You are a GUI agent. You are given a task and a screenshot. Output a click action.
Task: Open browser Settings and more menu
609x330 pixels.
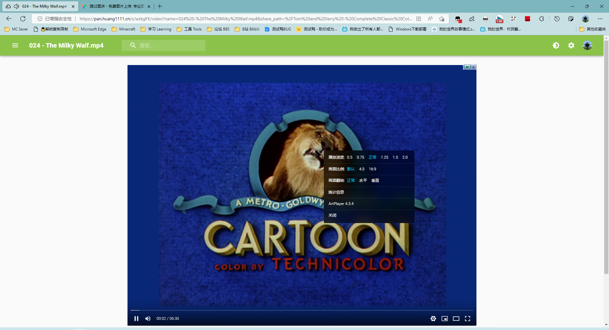point(600,19)
